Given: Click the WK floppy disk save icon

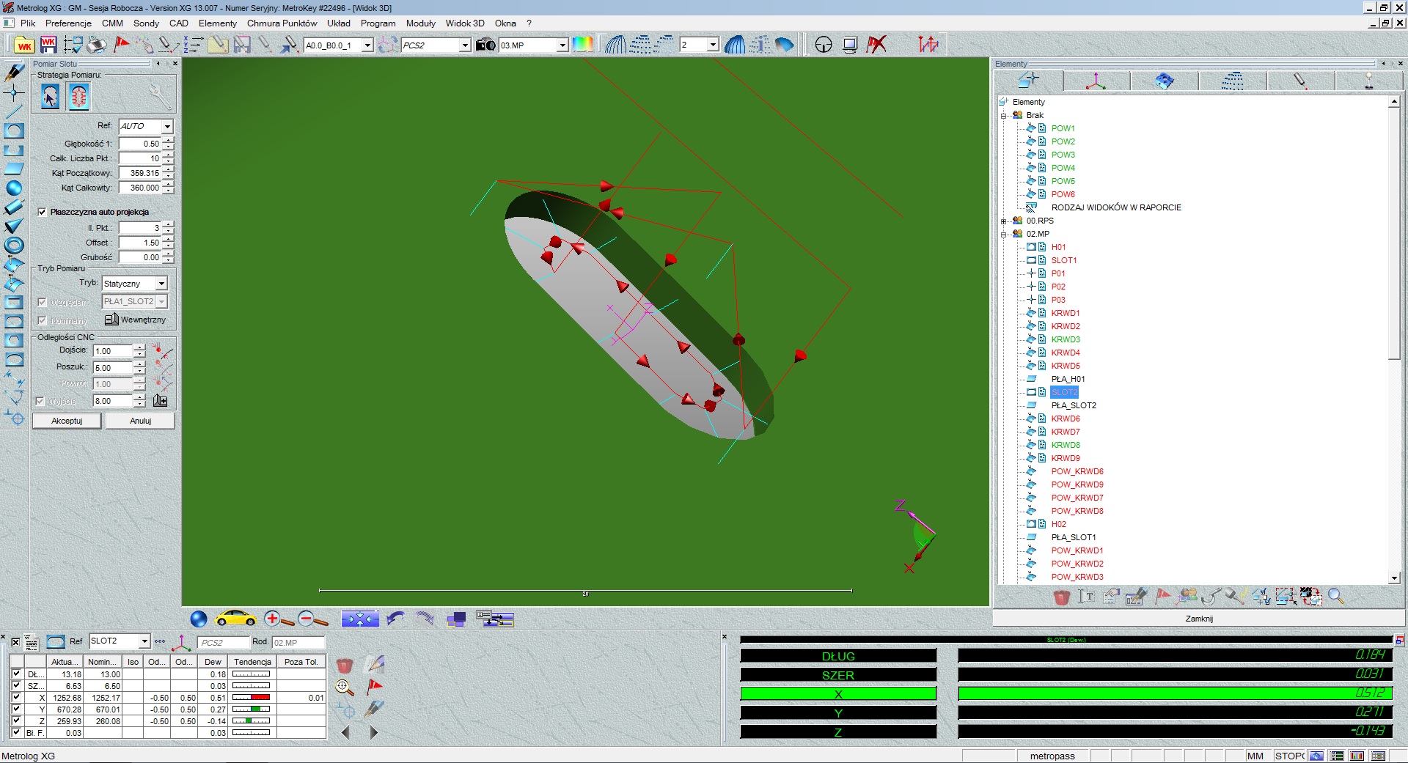Looking at the screenshot, I should (x=48, y=45).
